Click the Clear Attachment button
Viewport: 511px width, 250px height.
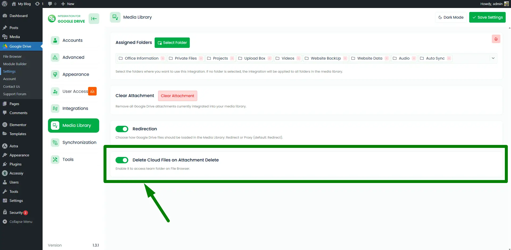point(178,95)
